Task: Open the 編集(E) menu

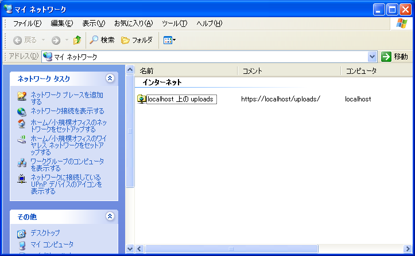Action: click(62, 23)
